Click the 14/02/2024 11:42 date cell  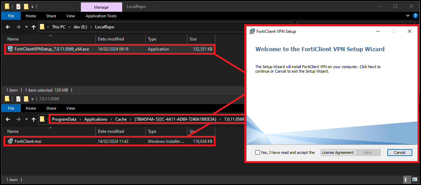point(113,141)
